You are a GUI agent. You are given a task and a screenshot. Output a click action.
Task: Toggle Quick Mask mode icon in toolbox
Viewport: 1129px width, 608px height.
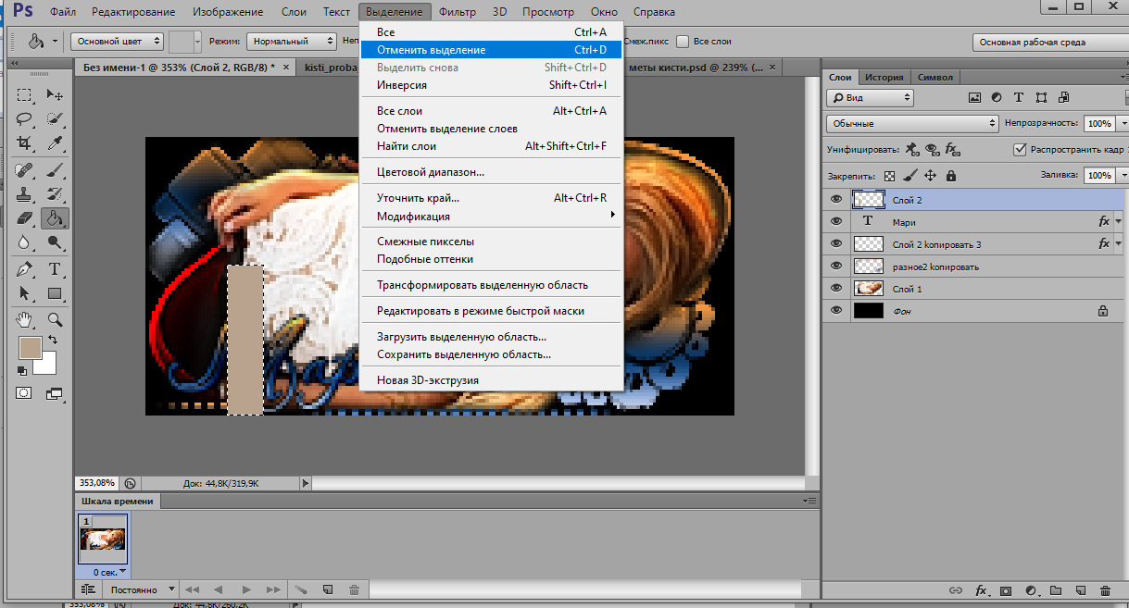pos(24,393)
